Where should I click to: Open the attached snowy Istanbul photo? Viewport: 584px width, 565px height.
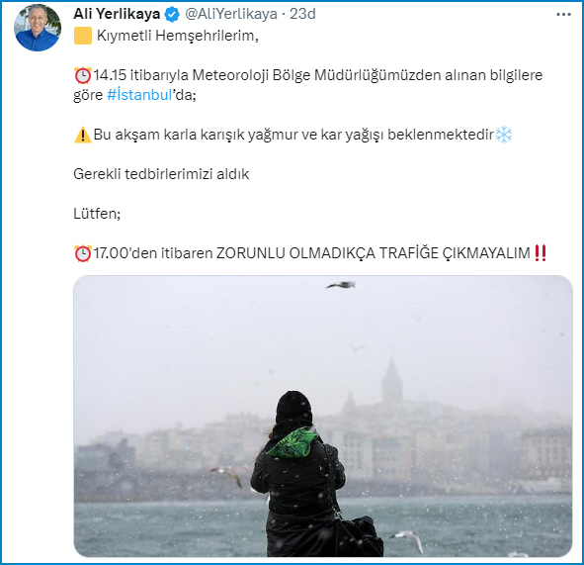tap(323, 417)
